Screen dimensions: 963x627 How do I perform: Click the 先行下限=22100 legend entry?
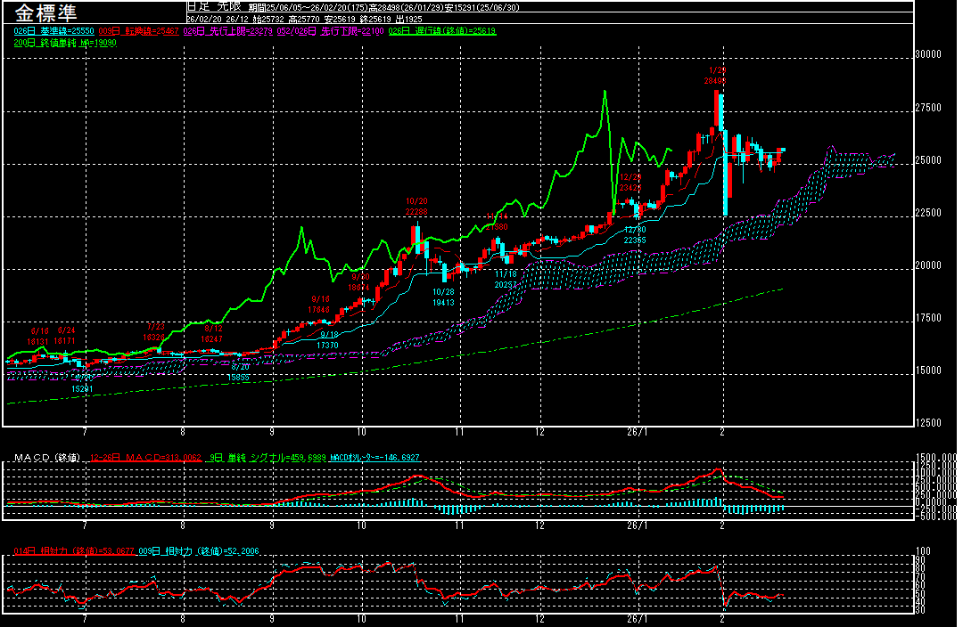click(x=344, y=30)
